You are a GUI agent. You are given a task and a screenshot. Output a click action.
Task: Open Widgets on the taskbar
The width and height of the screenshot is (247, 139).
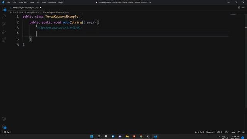tap(113, 136)
